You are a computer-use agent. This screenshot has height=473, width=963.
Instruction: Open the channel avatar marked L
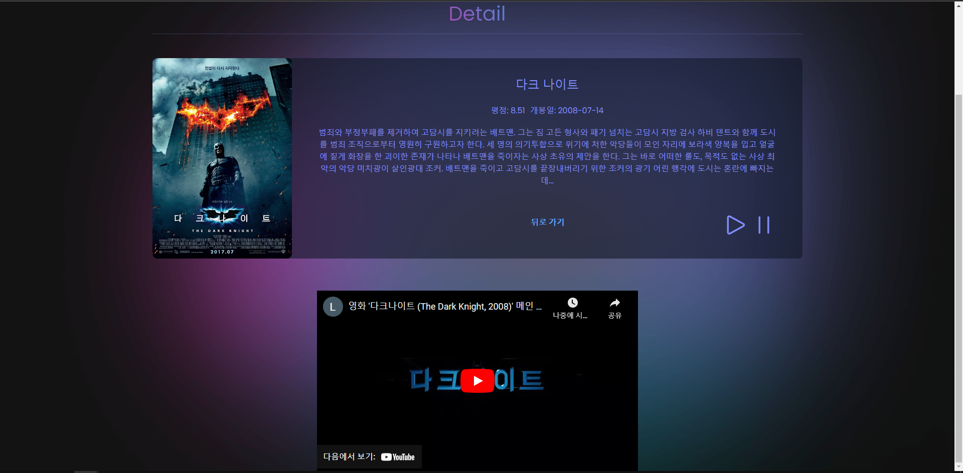click(x=333, y=306)
